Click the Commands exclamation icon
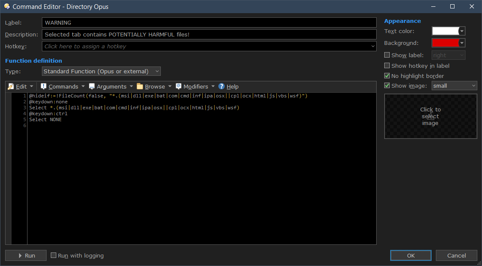The height and width of the screenshot is (266, 482). pos(44,86)
